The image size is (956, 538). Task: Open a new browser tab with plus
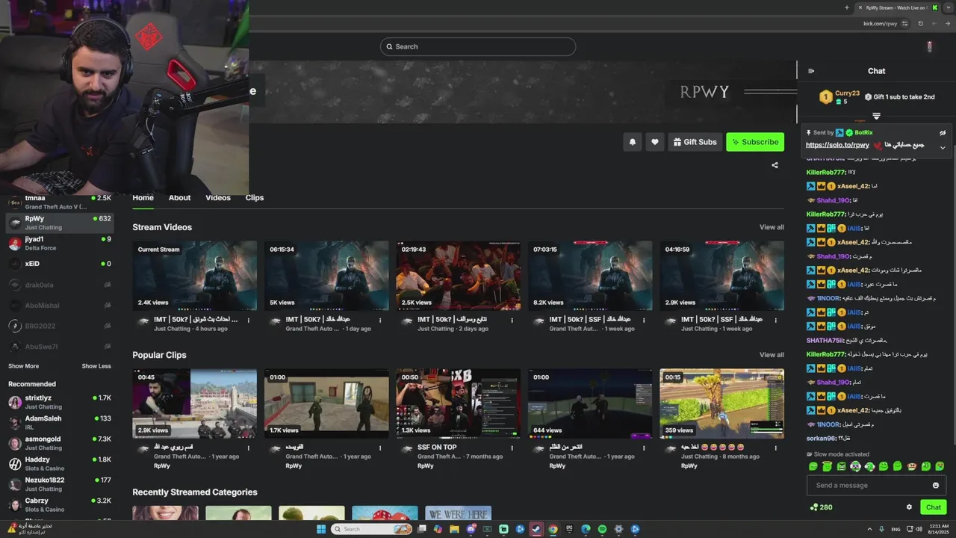tap(846, 7)
